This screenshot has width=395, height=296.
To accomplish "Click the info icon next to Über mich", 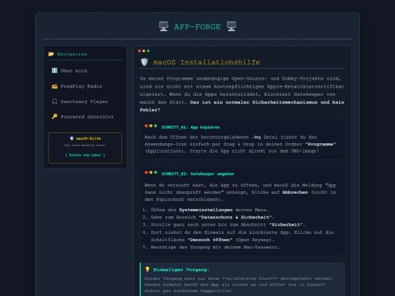I will (x=54, y=70).
